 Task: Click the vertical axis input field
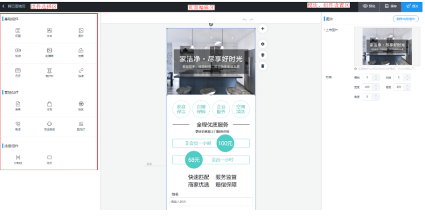pyautogui.click(x=399, y=77)
